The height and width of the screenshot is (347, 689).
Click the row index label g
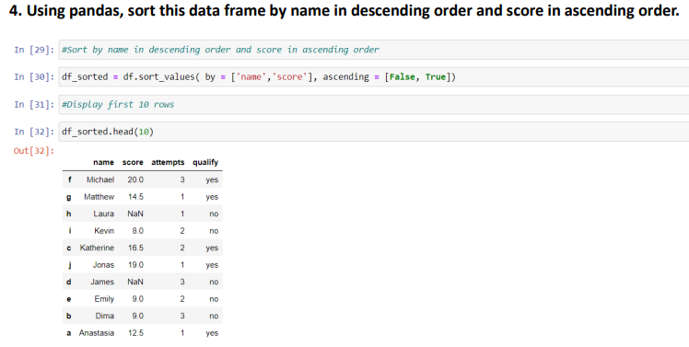pyautogui.click(x=68, y=197)
